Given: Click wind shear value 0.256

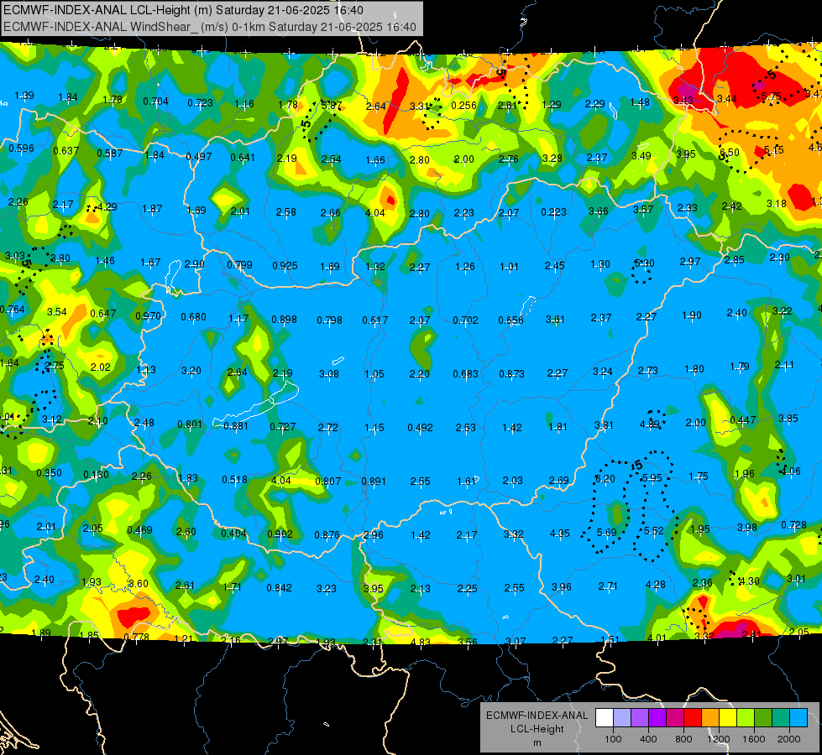Looking at the screenshot, I should point(464,106).
